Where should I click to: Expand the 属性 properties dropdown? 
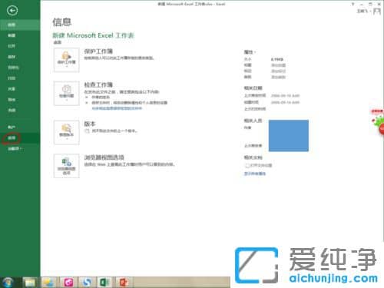point(250,52)
